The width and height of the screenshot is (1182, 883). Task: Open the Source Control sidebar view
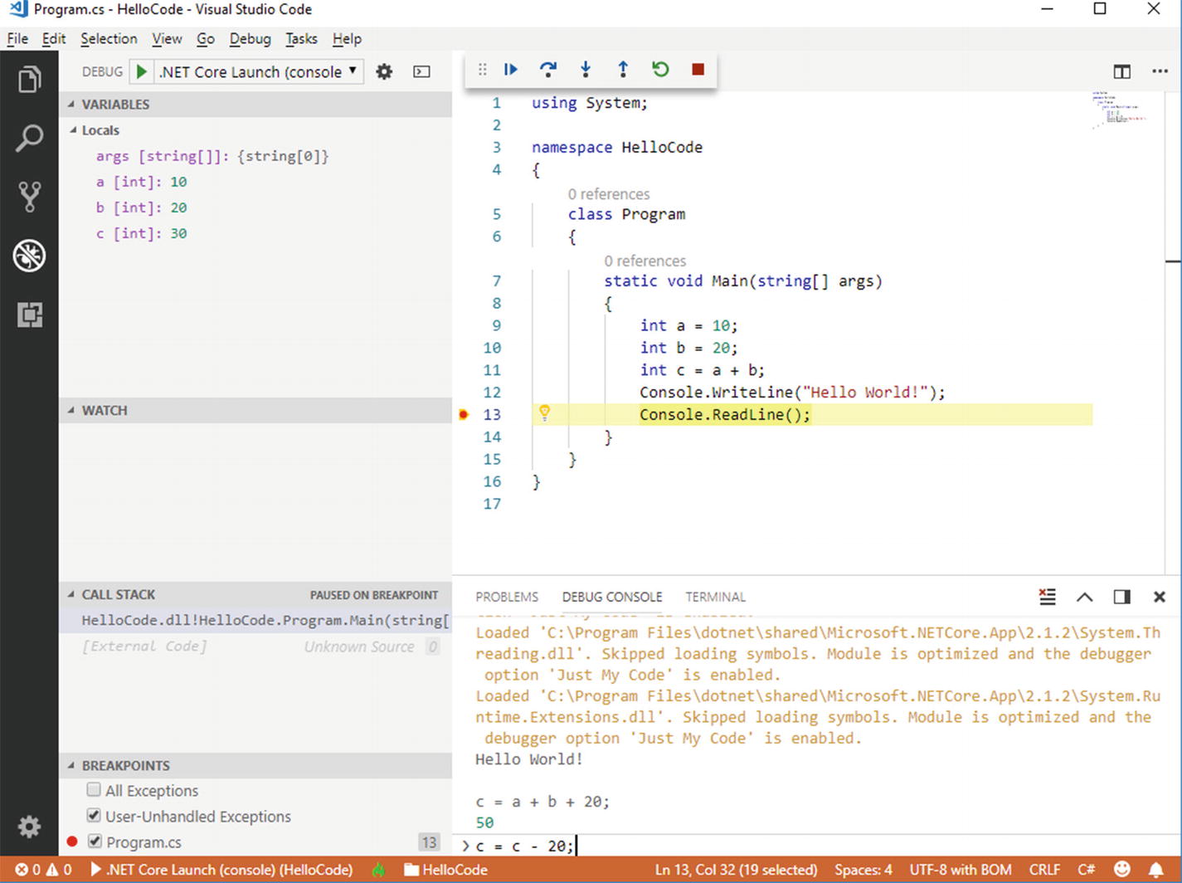pyautogui.click(x=29, y=197)
